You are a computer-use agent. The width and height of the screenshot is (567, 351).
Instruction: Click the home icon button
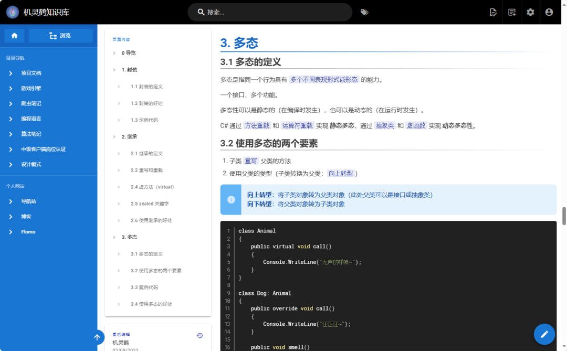[15, 36]
